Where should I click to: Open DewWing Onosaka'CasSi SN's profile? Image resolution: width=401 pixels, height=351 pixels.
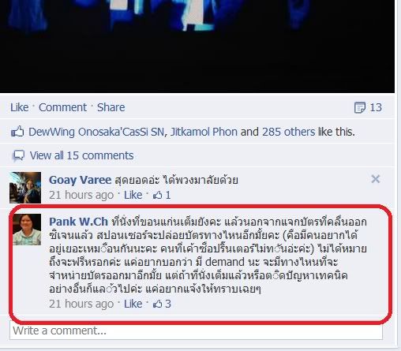click(96, 132)
